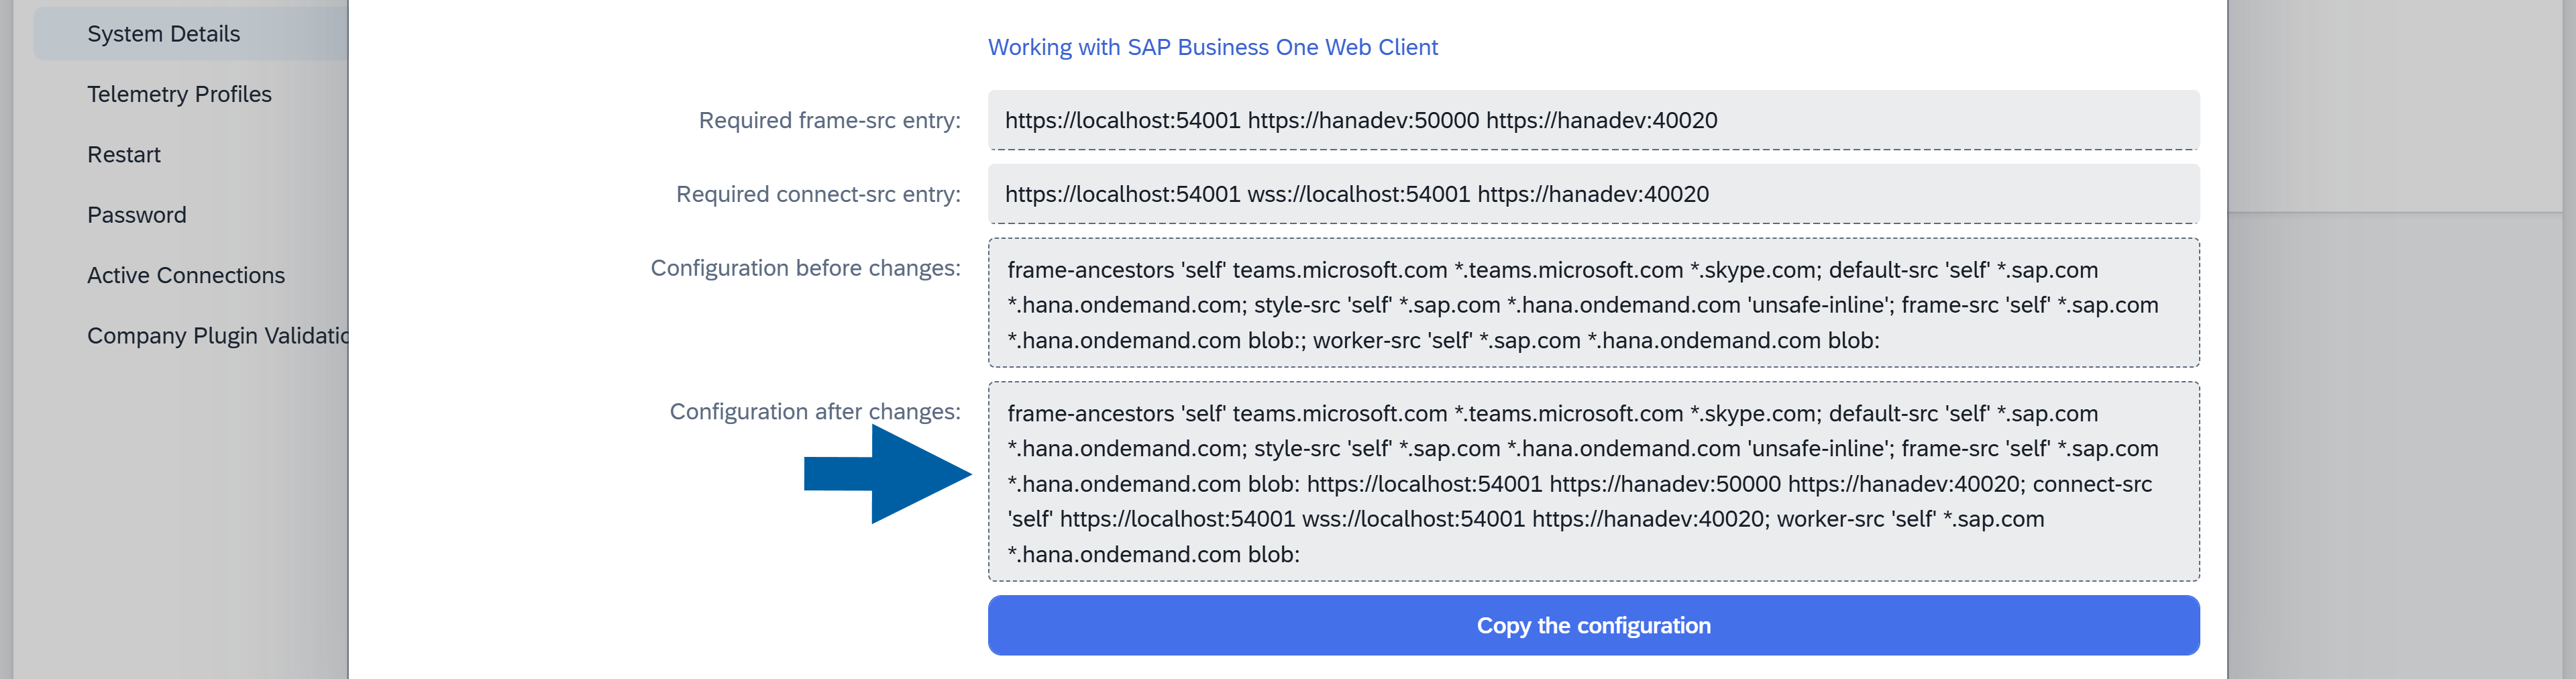Choose Restart from the sidebar
The image size is (2576, 679).
123,154
